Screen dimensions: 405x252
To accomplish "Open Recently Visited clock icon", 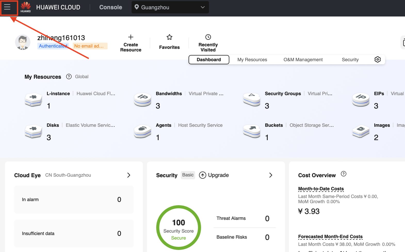I will pos(208,37).
